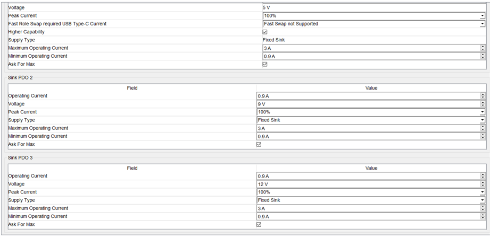The height and width of the screenshot is (238, 490).
Task: Open the first PDO's Peak Current dropdown
Action: (x=482, y=16)
